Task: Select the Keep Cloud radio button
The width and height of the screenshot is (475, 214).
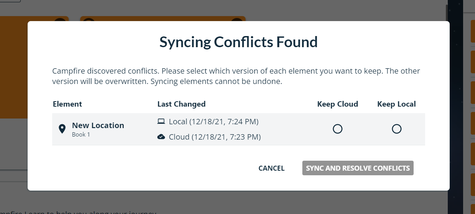Action: click(x=338, y=129)
